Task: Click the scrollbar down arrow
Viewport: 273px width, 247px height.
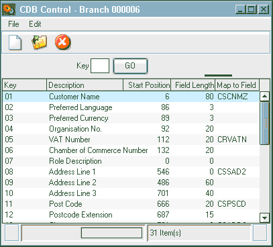Action: pos(264,217)
